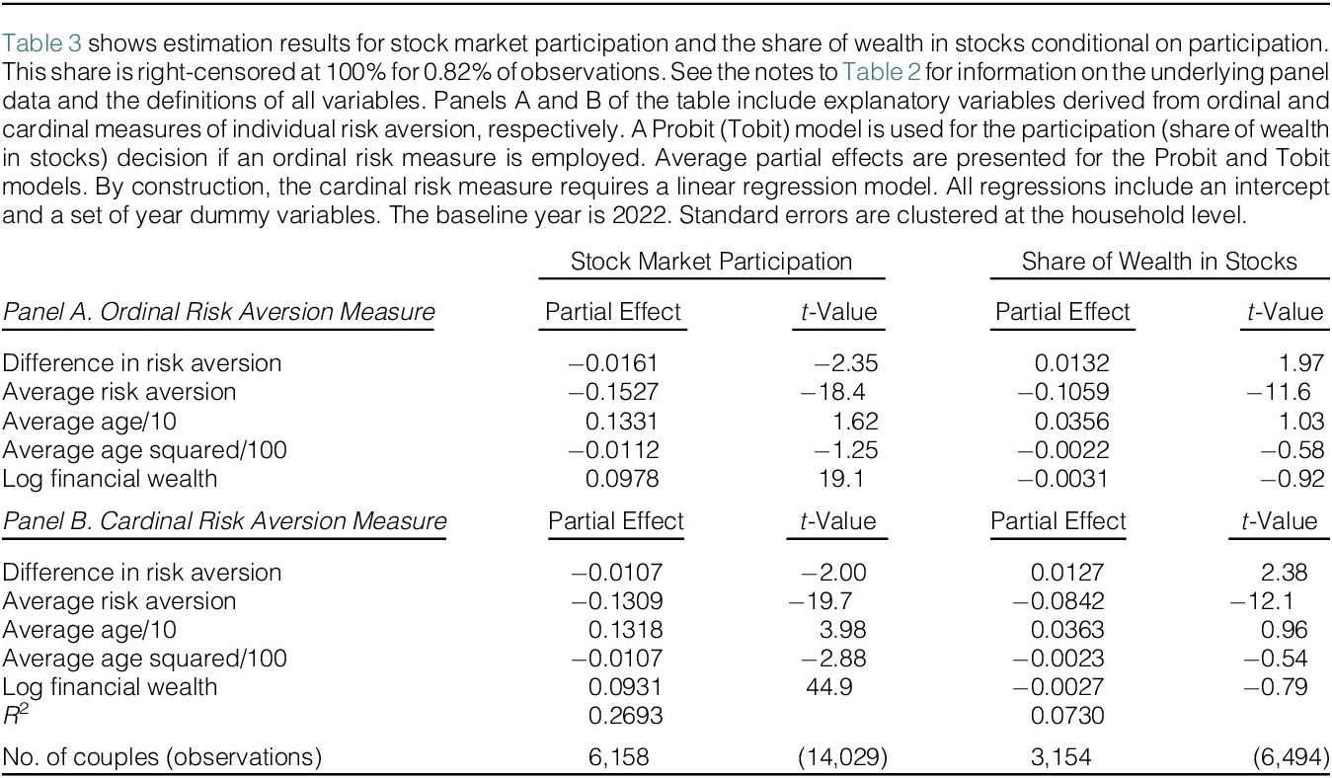The image size is (1332, 778).
Task: Click Panel A Average risk aversion row label
Action: coord(119,392)
